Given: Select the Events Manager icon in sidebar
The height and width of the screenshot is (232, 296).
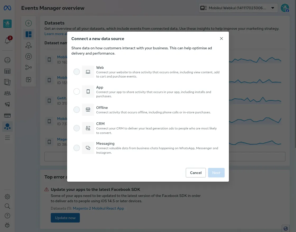Looking at the screenshot, I should click(x=7, y=127).
